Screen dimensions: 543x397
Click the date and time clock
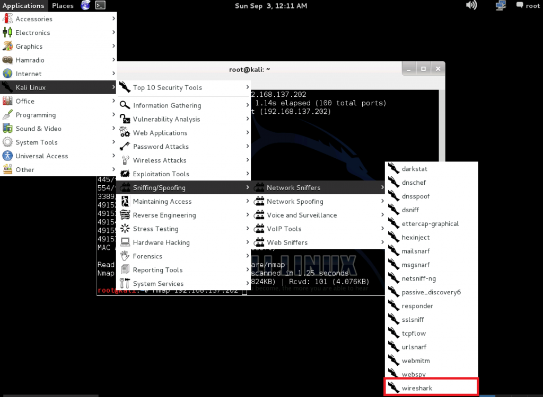[x=271, y=5]
